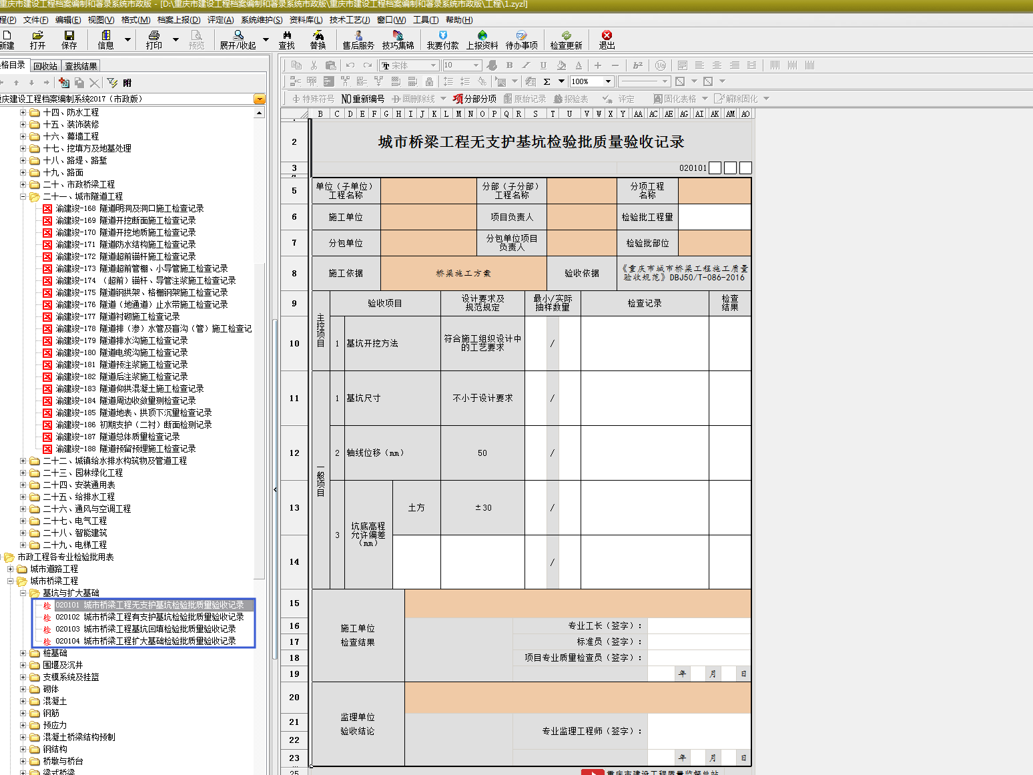Click the 检验批工程量 white input cell
Image resolution: width=1033 pixels, height=775 pixels.
(x=715, y=217)
